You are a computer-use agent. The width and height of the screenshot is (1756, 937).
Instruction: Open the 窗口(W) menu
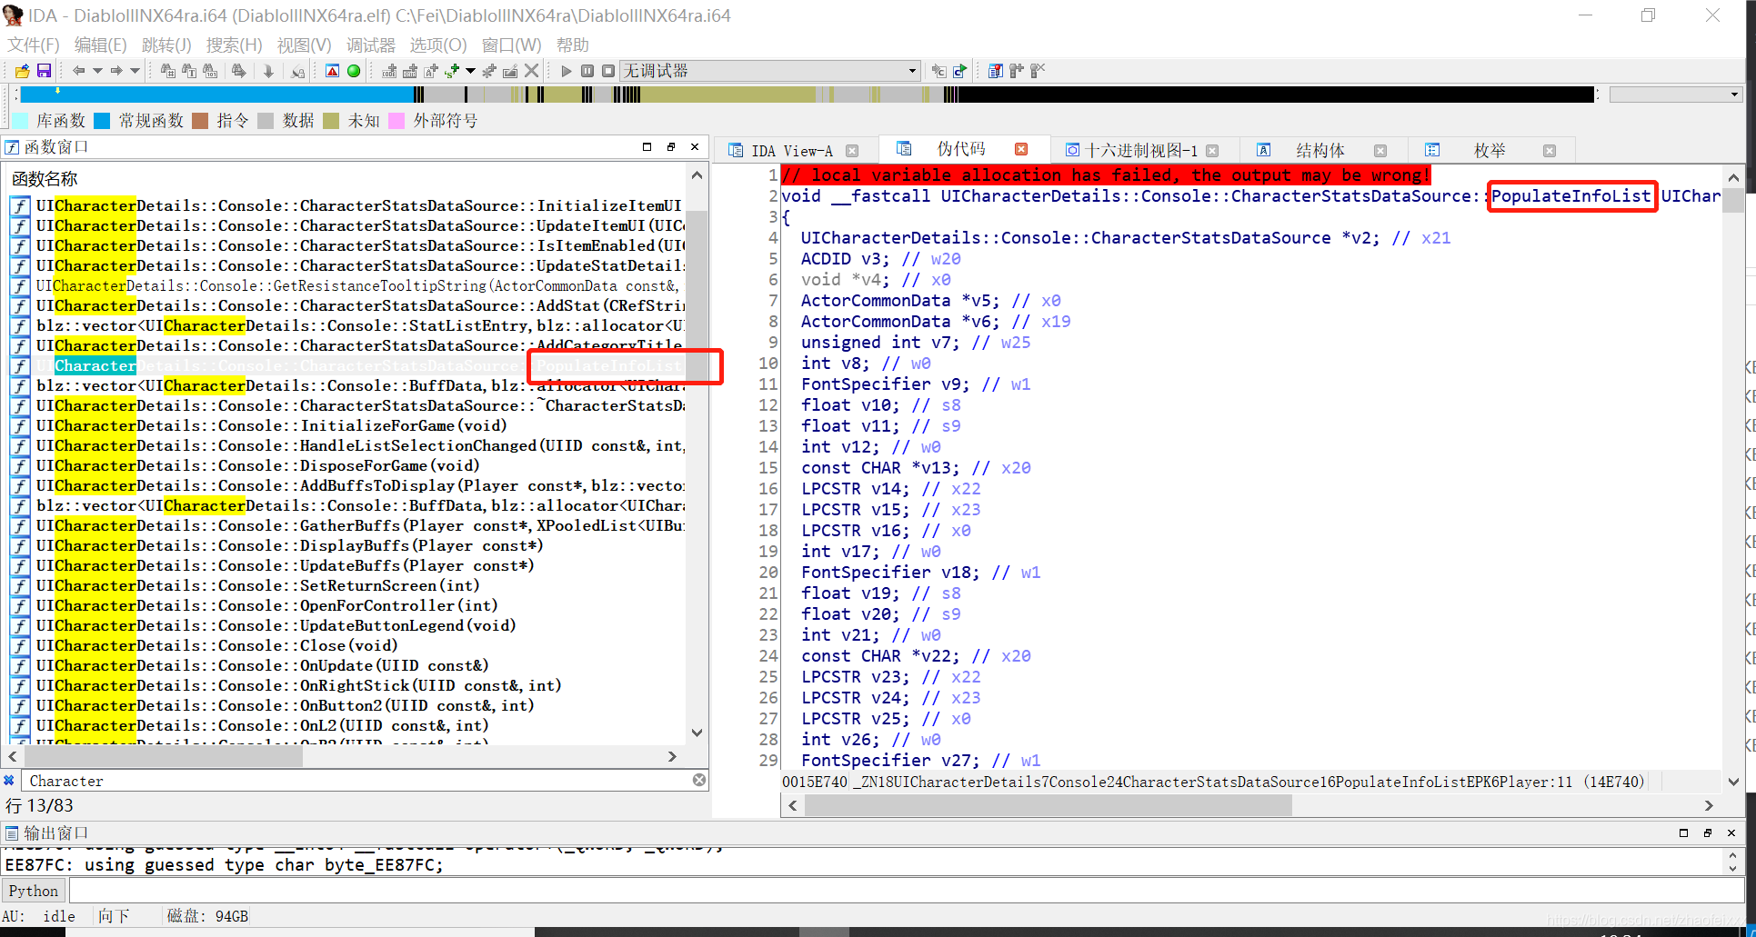tap(511, 45)
